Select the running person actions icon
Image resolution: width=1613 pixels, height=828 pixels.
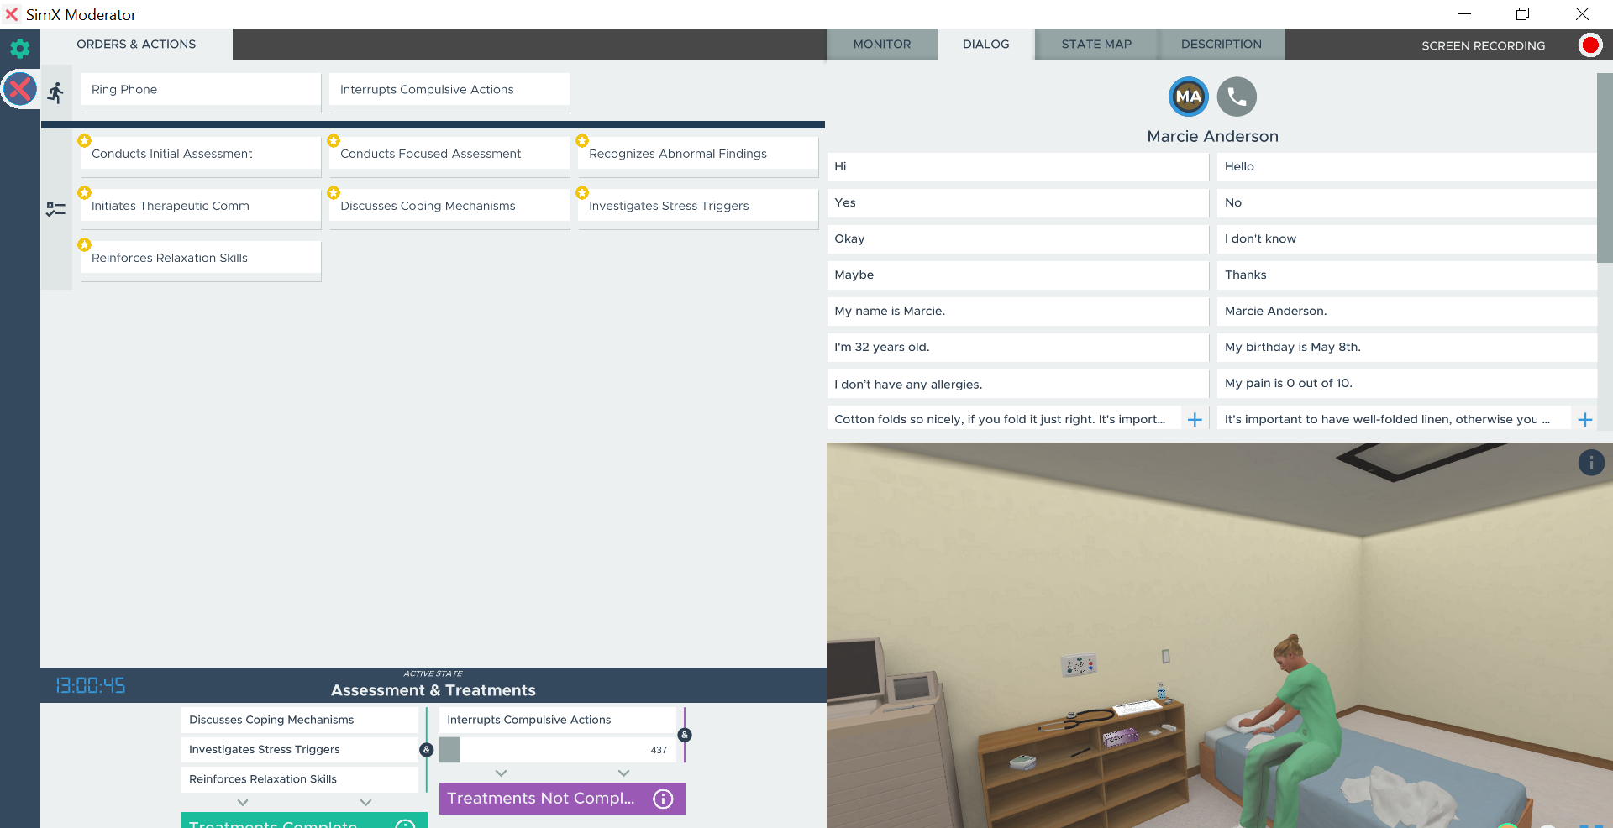pyautogui.click(x=56, y=92)
